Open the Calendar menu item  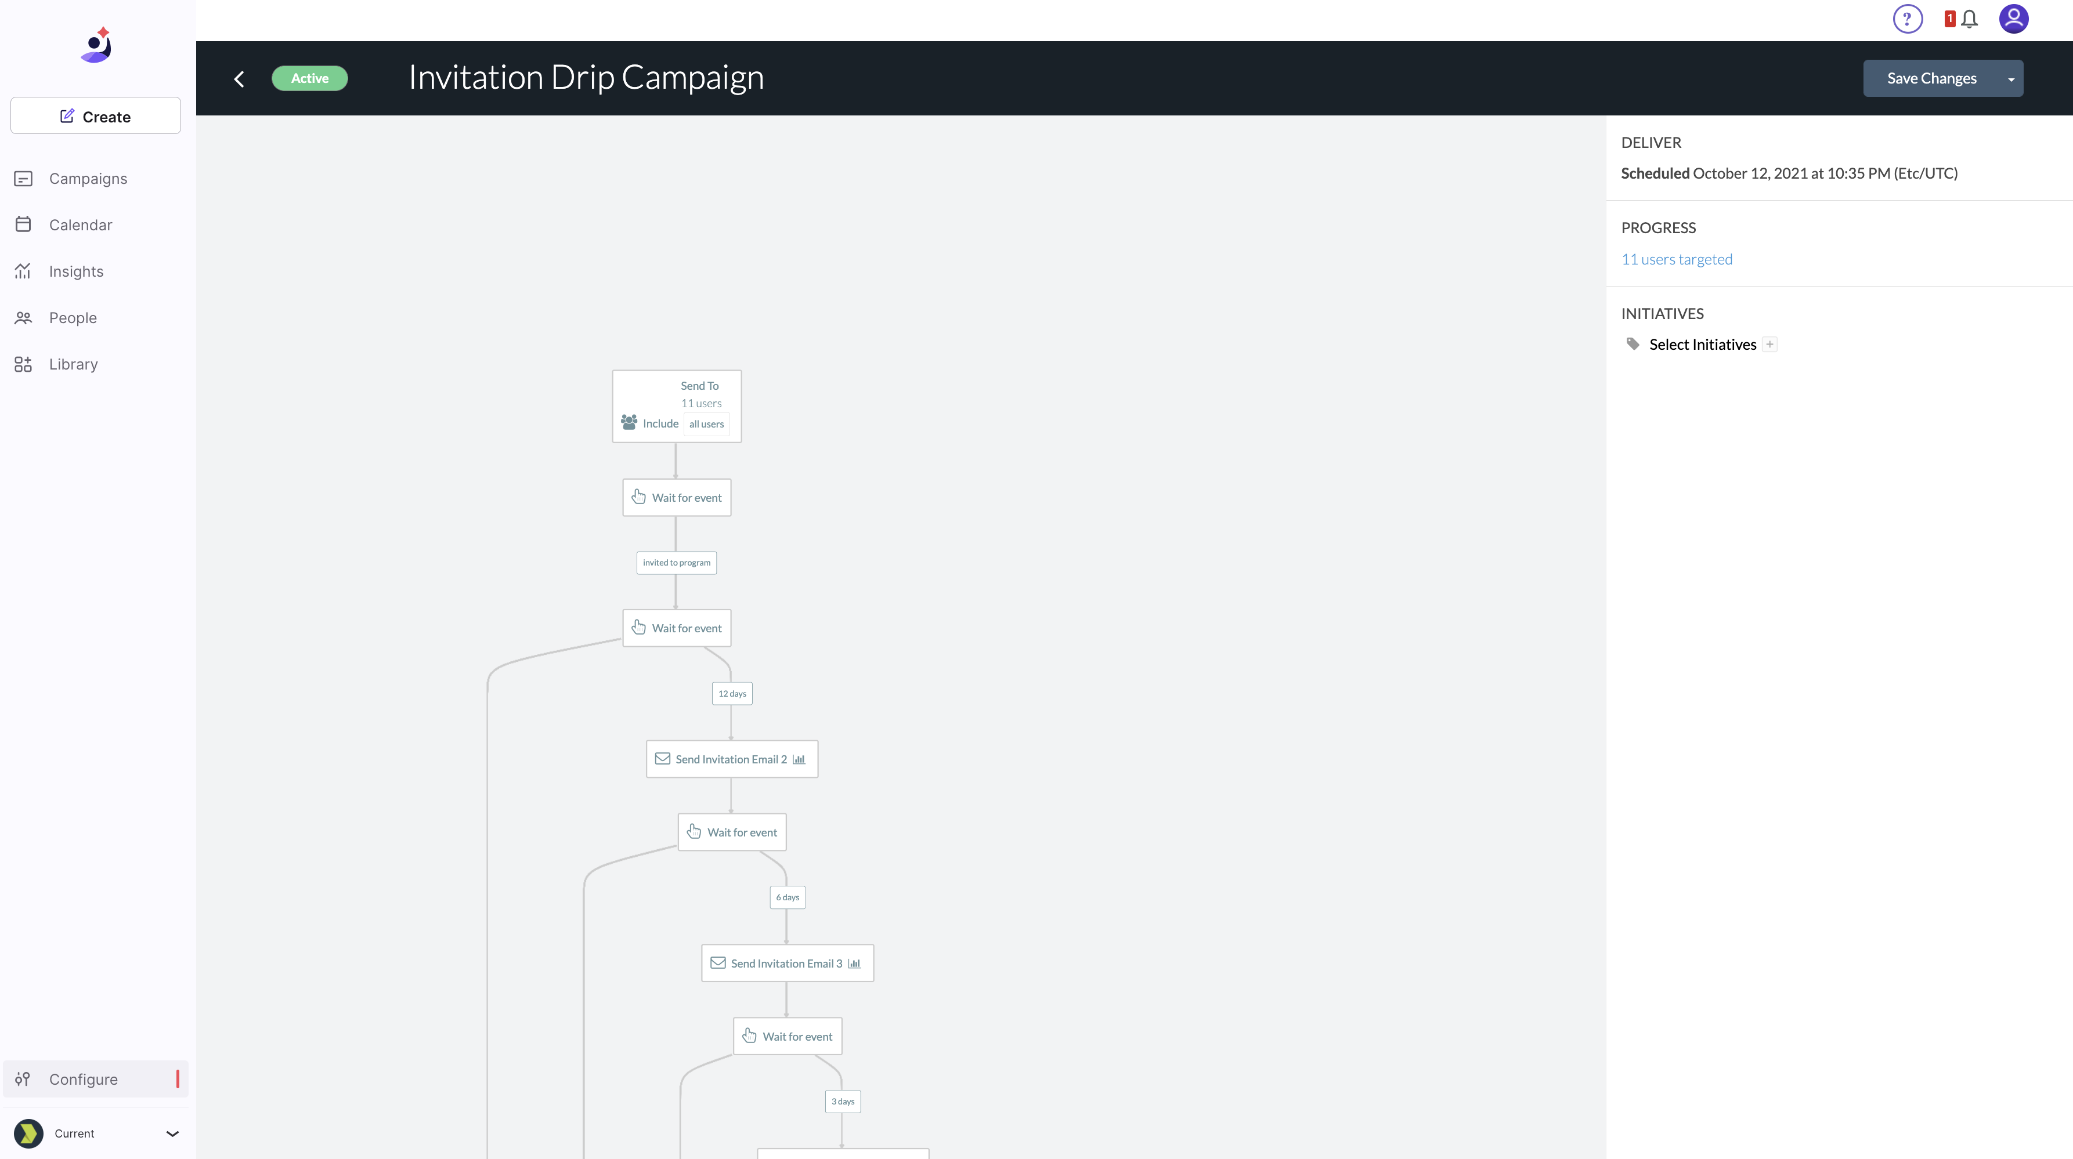point(95,225)
